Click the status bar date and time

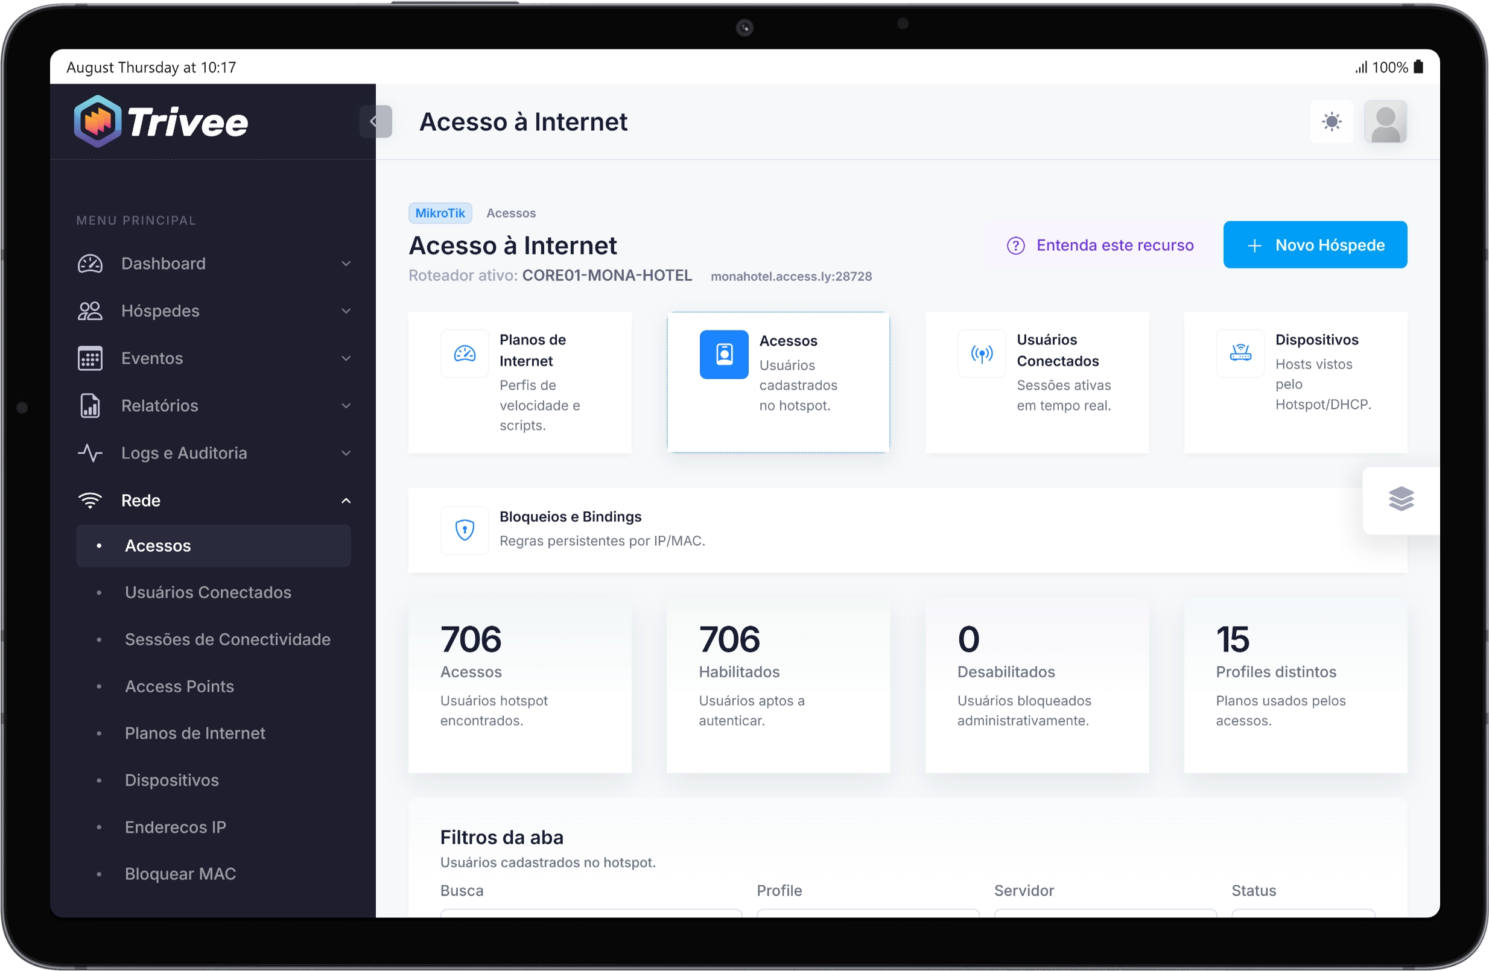pos(151,67)
